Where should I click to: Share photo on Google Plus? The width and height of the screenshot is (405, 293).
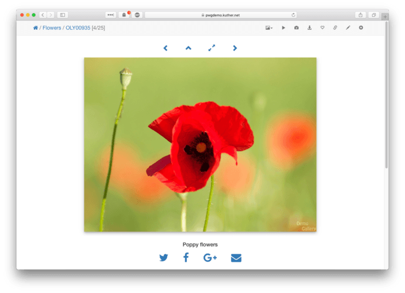210,258
